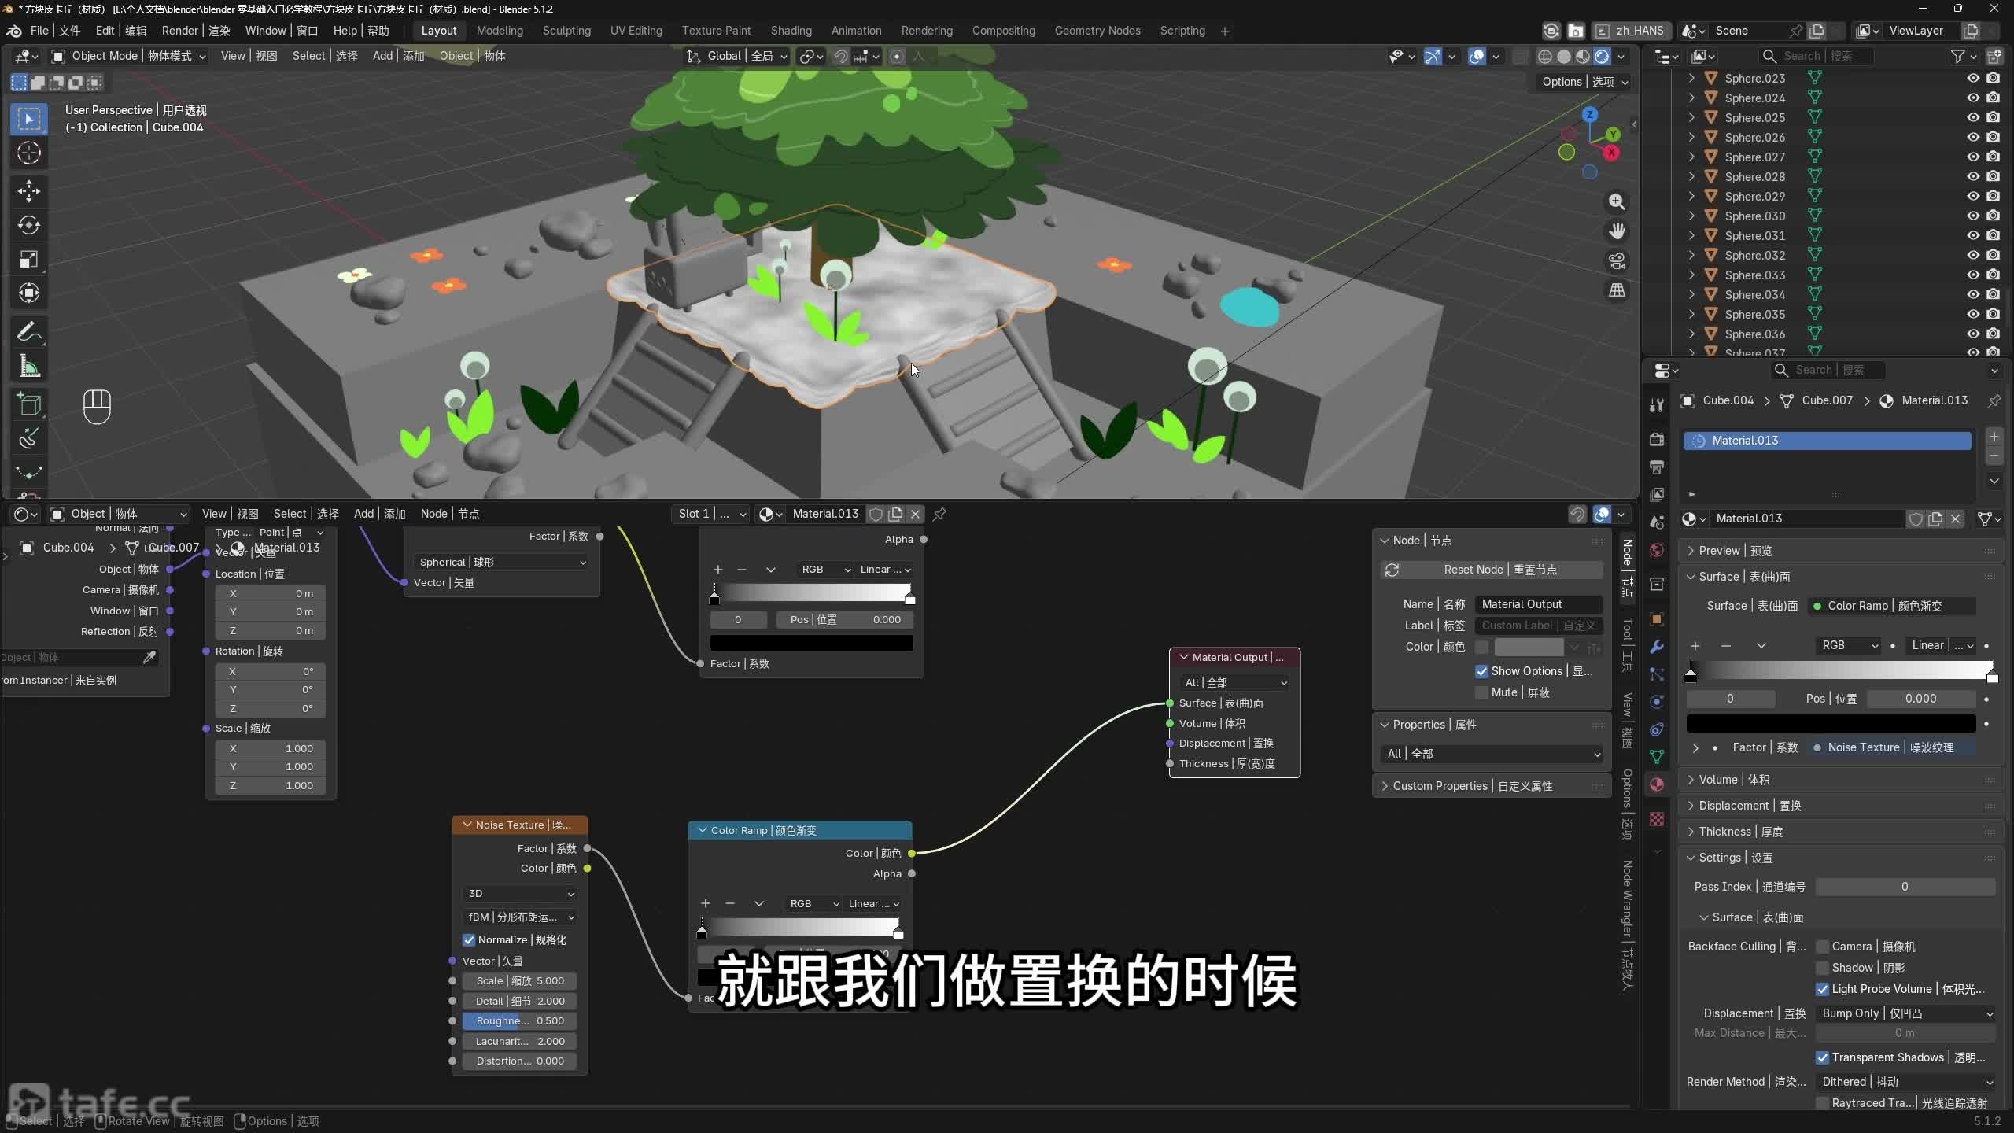The width and height of the screenshot is (2014, 1133).
Task: Toggle Normalize checkbox on Noise Texture
Action: click(x=469, y=939)
